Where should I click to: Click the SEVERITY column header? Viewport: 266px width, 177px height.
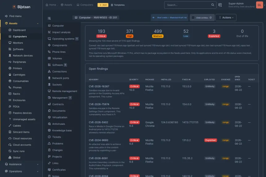(134, 79)
